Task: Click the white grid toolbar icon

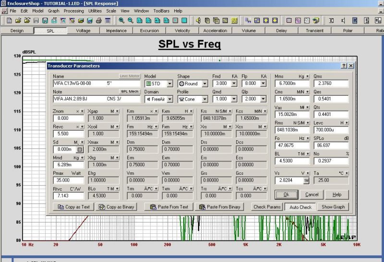Action: point(175,21)
